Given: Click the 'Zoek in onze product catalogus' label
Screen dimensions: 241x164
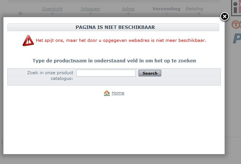Looking at the screenshot, I should 50,75.
